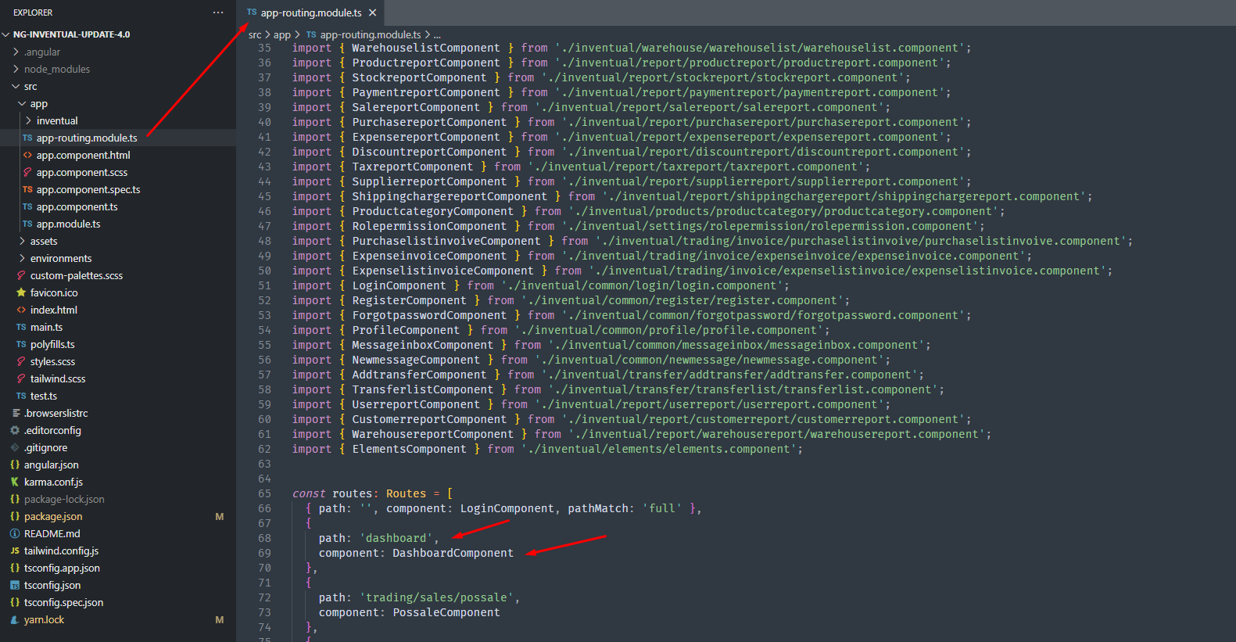Open package.json file

pos(53,516)
